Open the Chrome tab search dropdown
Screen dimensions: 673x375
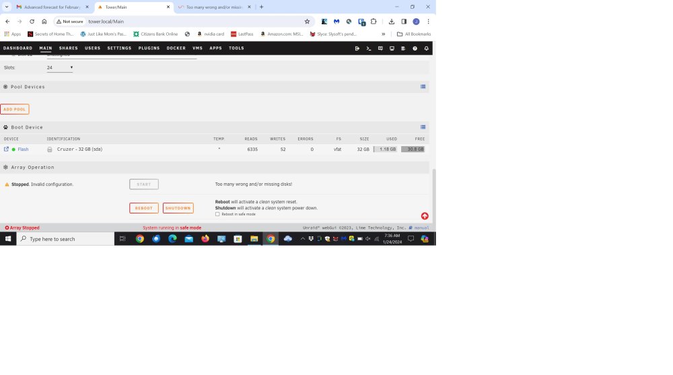click(7, 7)
